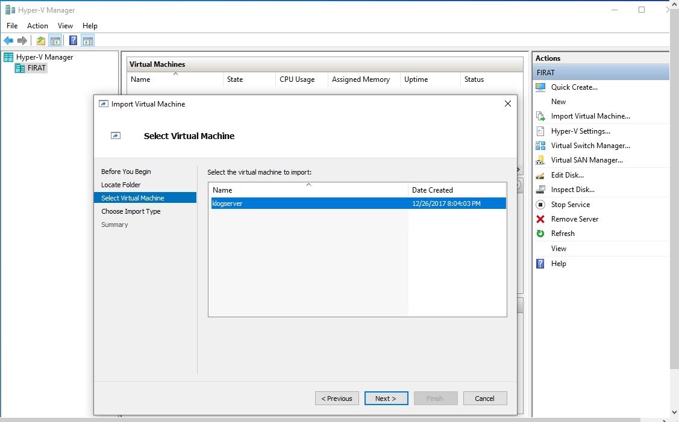
Task: Open the Help menu
Action: 90,25
